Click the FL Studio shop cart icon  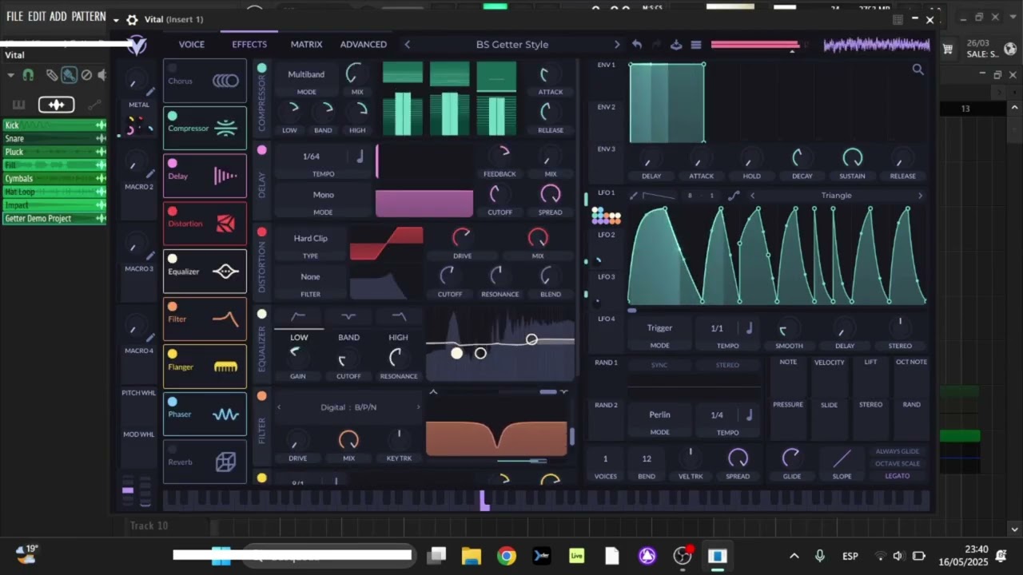point(948,49)
